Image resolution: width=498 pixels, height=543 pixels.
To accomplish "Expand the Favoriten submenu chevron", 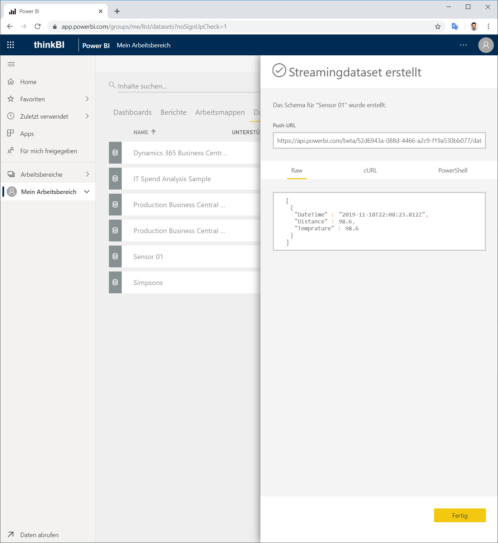I will [87, 99].
